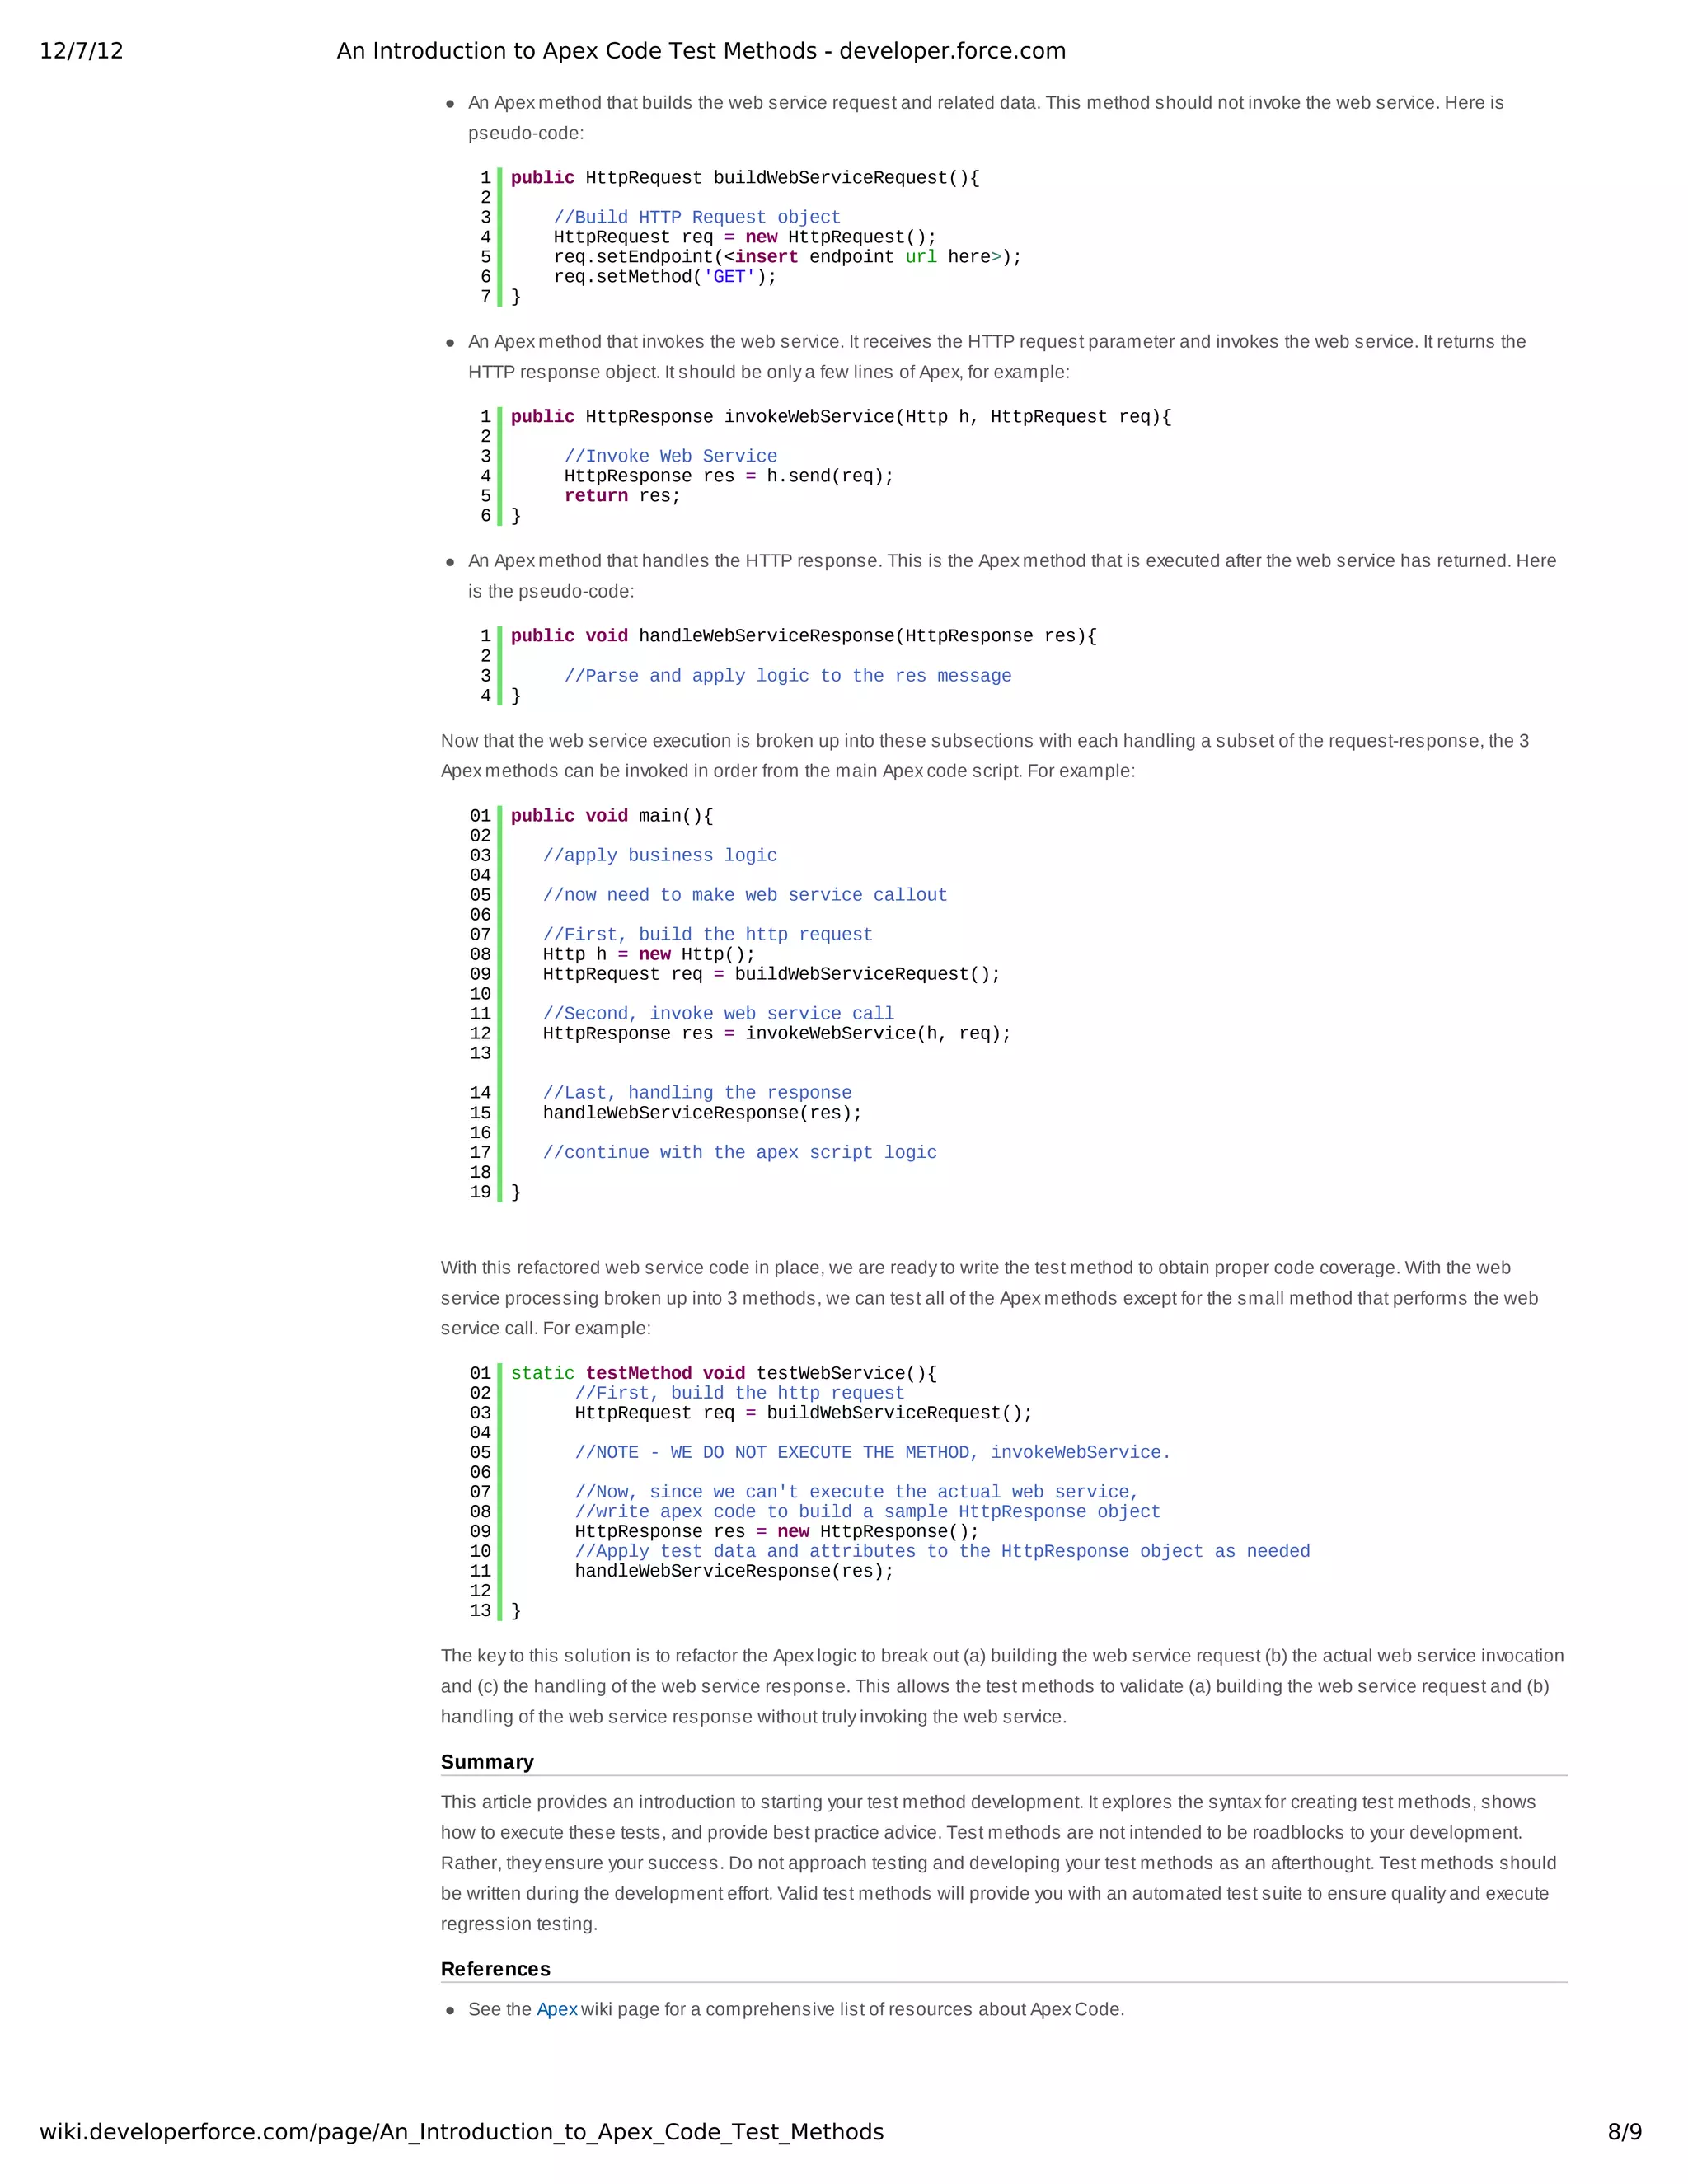The height and width of the screenshot is (2184, 1688).
Task: Click the req.setEndpoint code line
Action: [x=788, y=257]
